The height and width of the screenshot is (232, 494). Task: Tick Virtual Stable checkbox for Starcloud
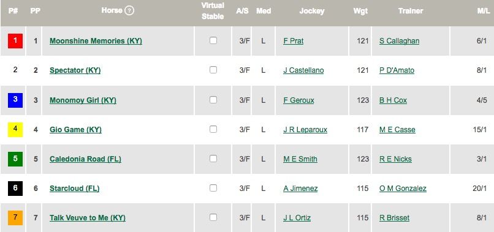213,188
